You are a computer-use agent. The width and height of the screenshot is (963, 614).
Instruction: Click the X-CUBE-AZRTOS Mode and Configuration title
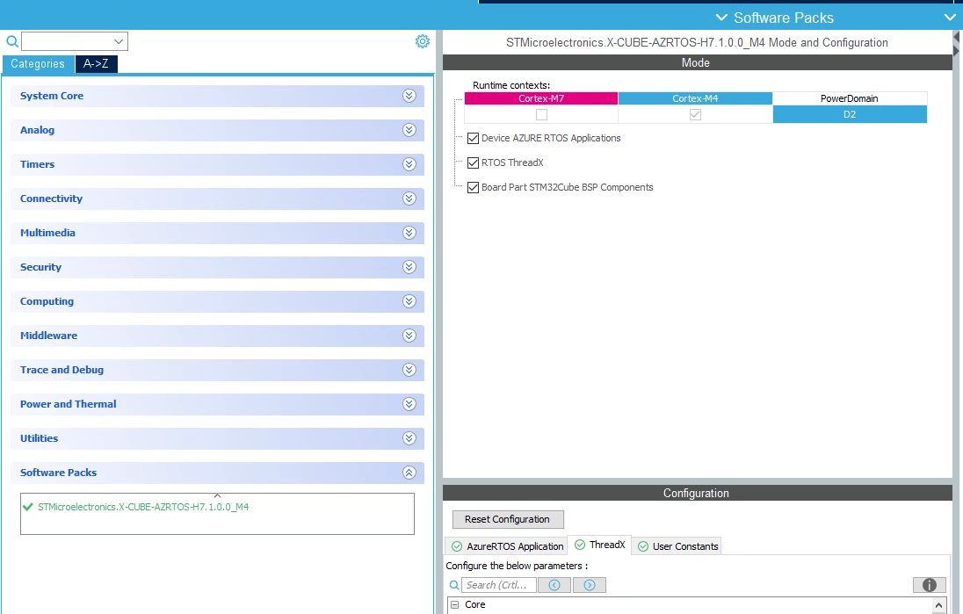pos(697,42)
